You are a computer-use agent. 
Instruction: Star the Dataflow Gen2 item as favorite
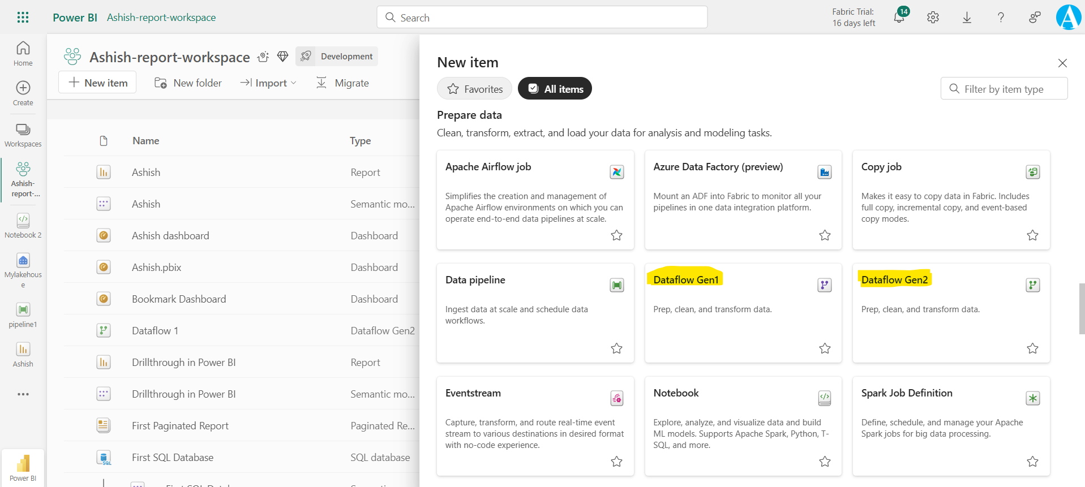pyautogui.click(x=1032, y=348)
